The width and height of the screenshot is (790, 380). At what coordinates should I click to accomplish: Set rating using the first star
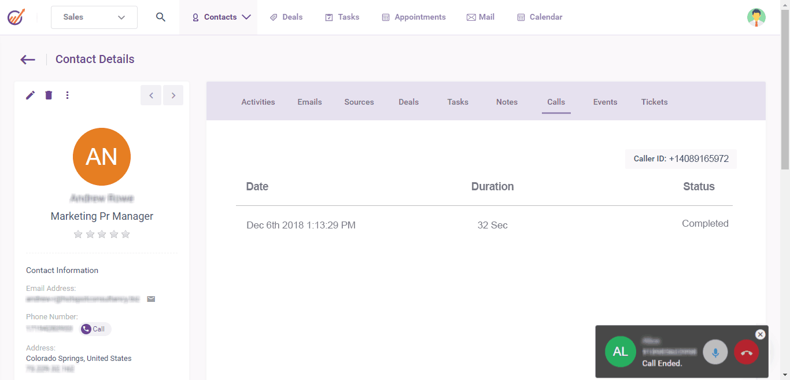click(78, 234)
